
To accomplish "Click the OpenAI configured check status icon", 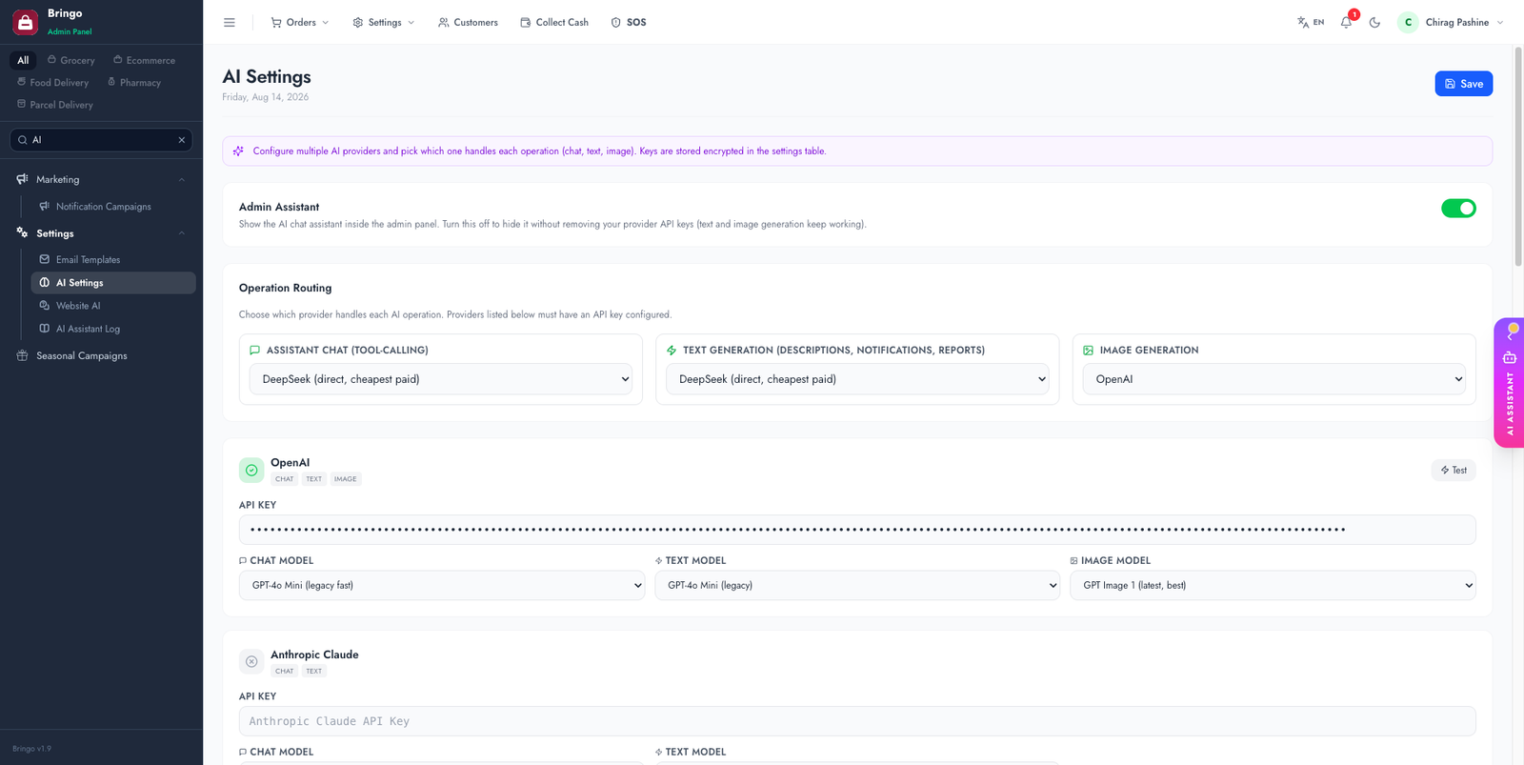I will pos(251,470).
